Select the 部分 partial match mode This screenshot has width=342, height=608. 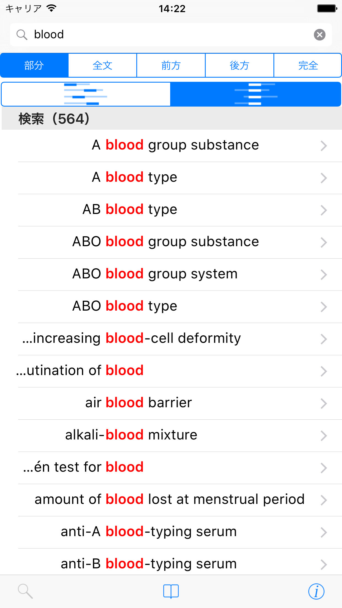tap(34, 65)
